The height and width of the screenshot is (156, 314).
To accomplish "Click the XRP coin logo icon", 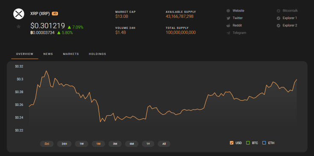I will coord(19,14).
